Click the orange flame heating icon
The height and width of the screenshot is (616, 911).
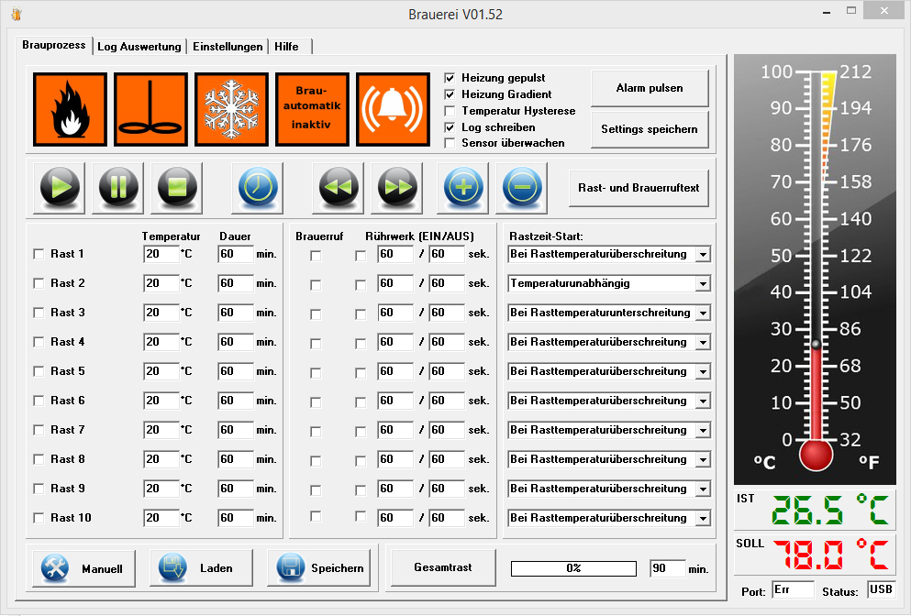tap(71, 110)
